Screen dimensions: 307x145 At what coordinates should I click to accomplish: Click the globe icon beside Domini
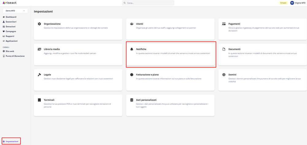(224, 74)
